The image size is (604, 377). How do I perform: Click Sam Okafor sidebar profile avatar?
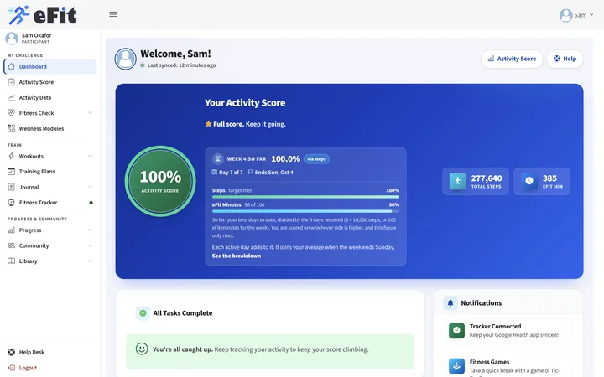(12, 38)
